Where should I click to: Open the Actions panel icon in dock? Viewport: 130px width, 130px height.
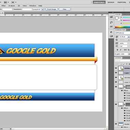tap(111, 27)
